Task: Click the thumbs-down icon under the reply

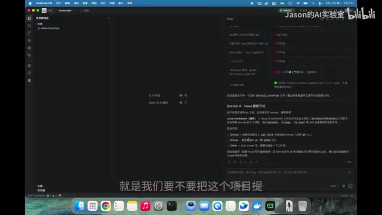Action: 257,162
